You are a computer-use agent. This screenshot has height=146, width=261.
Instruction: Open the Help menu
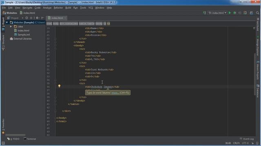pos(109,8)
